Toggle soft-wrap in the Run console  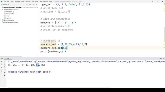pyautogui.click(x=5, y=67)
